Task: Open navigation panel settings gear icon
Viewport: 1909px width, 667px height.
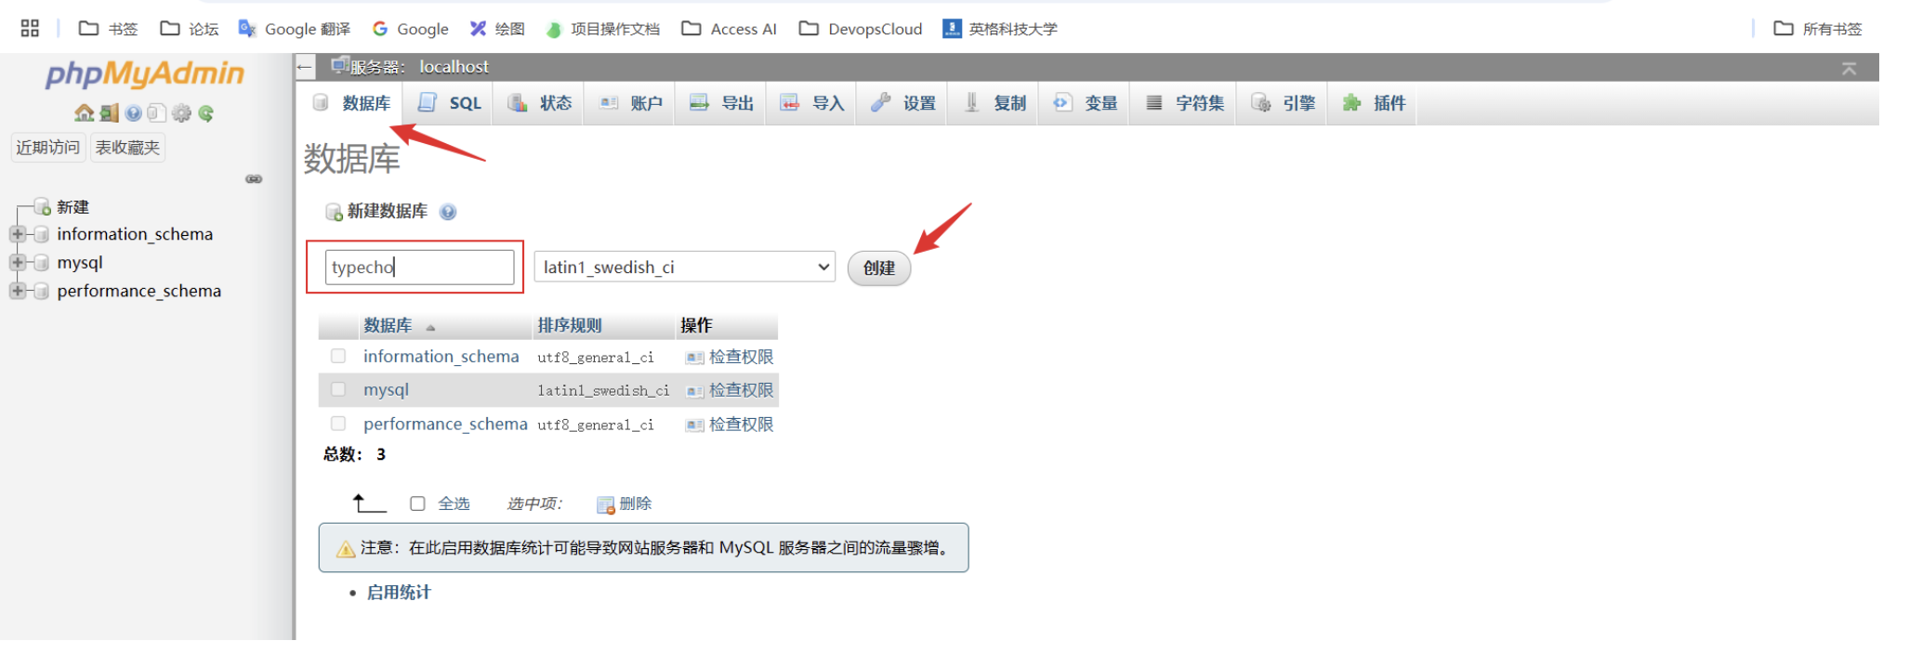Action: pos(181,113)
